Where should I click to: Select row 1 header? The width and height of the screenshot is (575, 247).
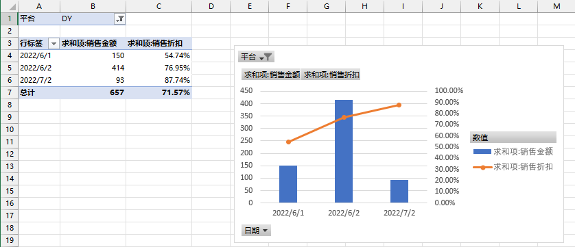(x=9, y=18)
